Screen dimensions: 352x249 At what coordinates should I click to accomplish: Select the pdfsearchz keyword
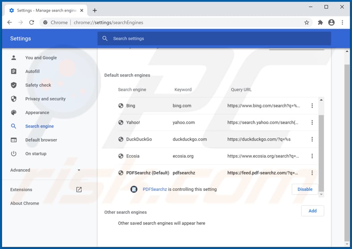click(184, 173)
